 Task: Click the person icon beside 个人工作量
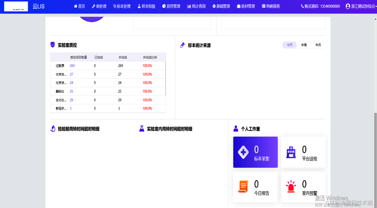(x=235, y=128)
